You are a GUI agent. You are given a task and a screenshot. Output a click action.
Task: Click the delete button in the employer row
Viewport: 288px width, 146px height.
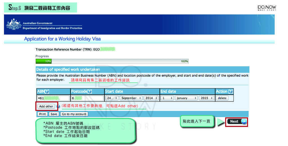tap(222, 98)
